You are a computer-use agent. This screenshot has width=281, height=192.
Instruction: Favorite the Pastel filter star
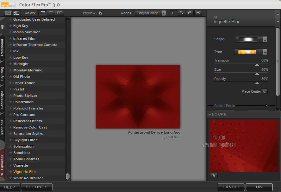coord(10,89)
